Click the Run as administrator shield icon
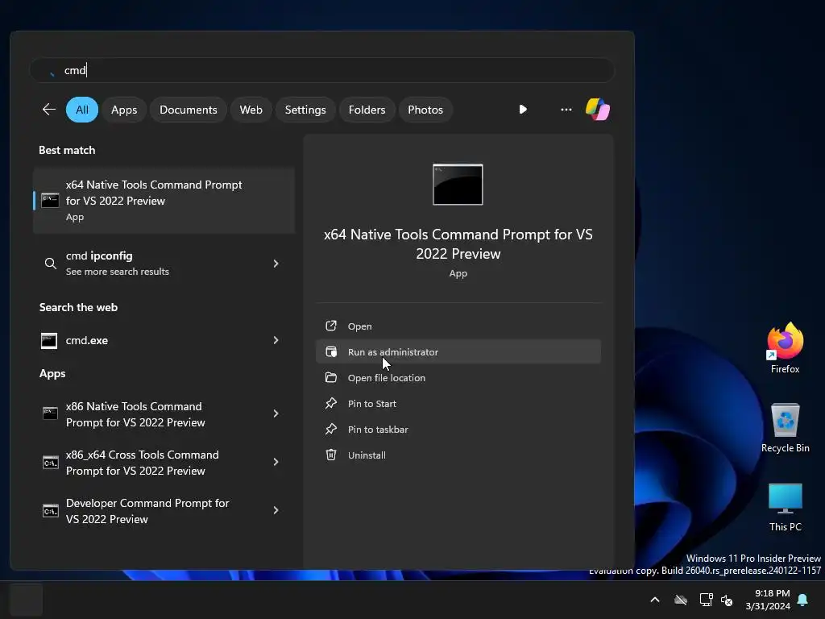825x619 pixels. [x=331, y=351]
